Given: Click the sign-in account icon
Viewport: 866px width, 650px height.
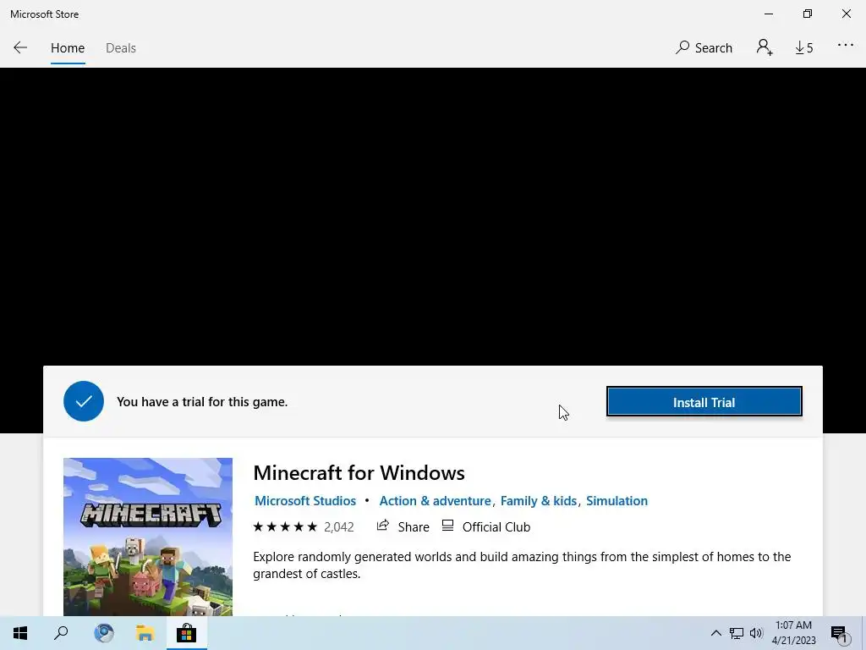Looking at the screenshot, I should coord(765,47).
